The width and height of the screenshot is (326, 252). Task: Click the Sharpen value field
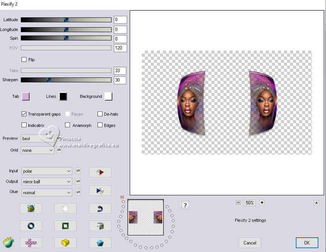[120, 80]
